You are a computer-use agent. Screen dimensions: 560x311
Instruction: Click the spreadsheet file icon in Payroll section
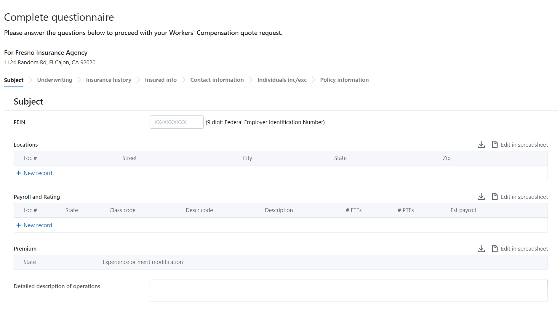495,197
